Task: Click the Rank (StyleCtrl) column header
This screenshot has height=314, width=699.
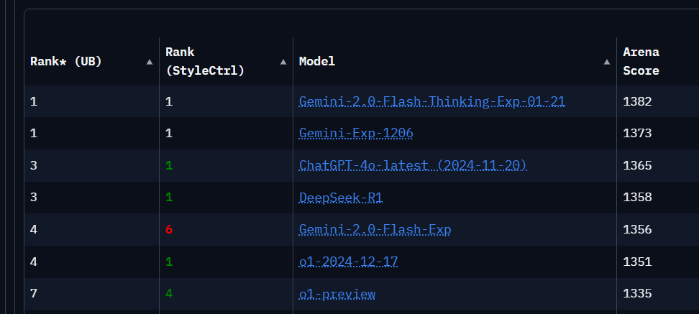Action: (x=205, y=62)
